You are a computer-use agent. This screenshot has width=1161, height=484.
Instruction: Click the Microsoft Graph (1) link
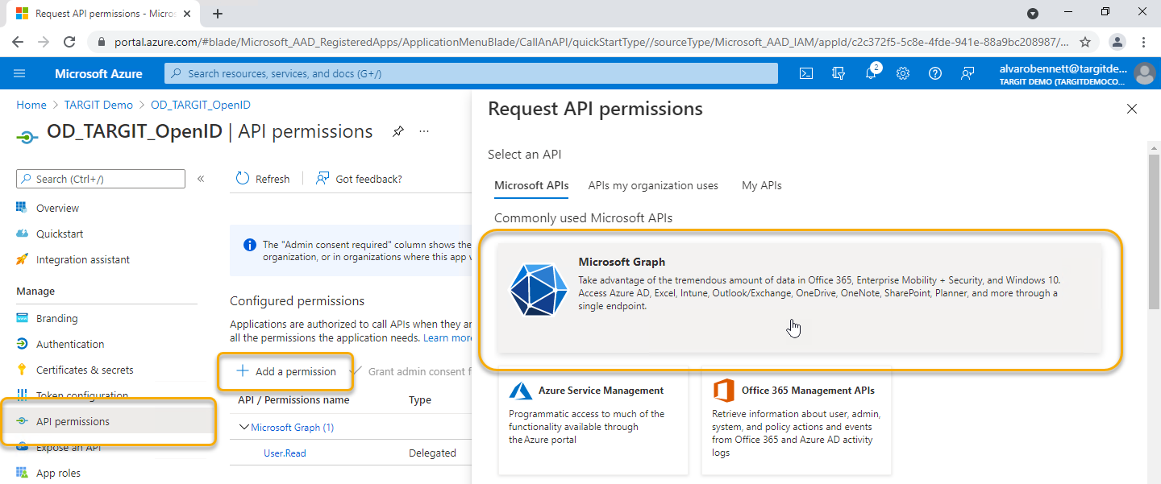292,428
